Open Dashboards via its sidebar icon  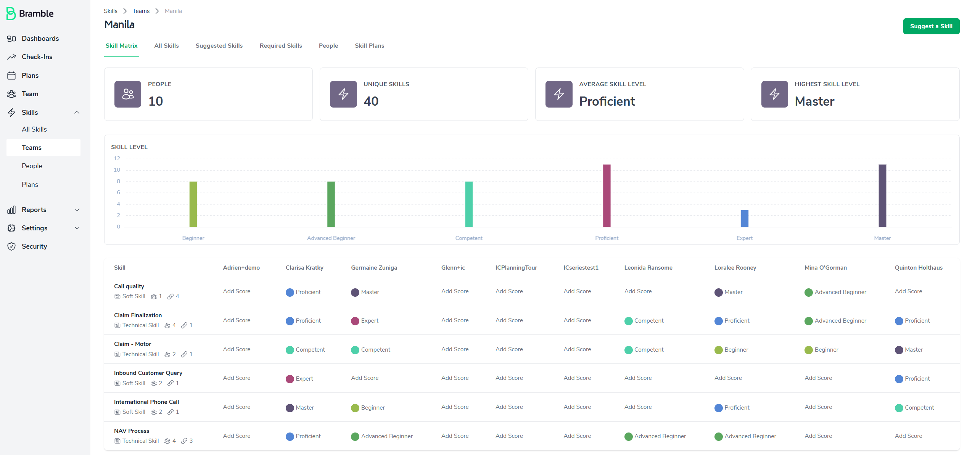pyautogui.click(x=11, y=39)
